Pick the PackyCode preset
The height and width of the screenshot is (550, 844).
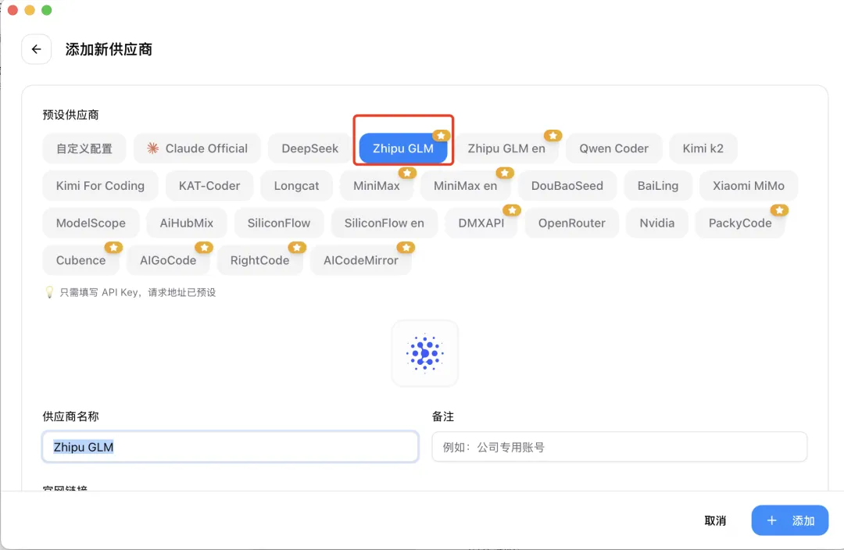coord(740,223)
